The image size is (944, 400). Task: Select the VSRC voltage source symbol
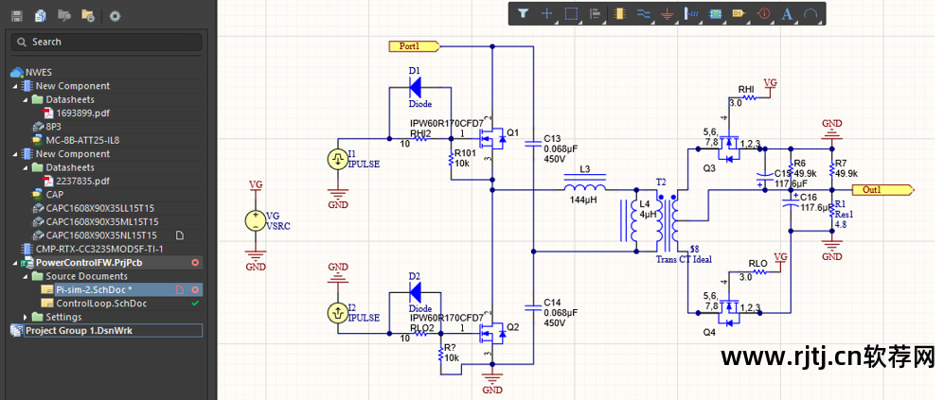click(x=256, y=221)
